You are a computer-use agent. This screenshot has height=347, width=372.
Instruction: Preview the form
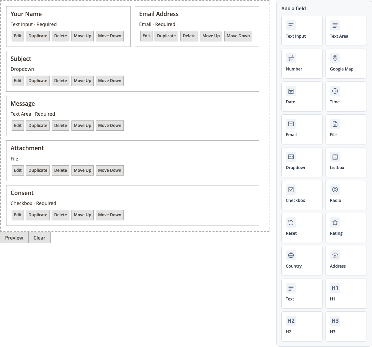pyautogui.click(x=14, y=238)
